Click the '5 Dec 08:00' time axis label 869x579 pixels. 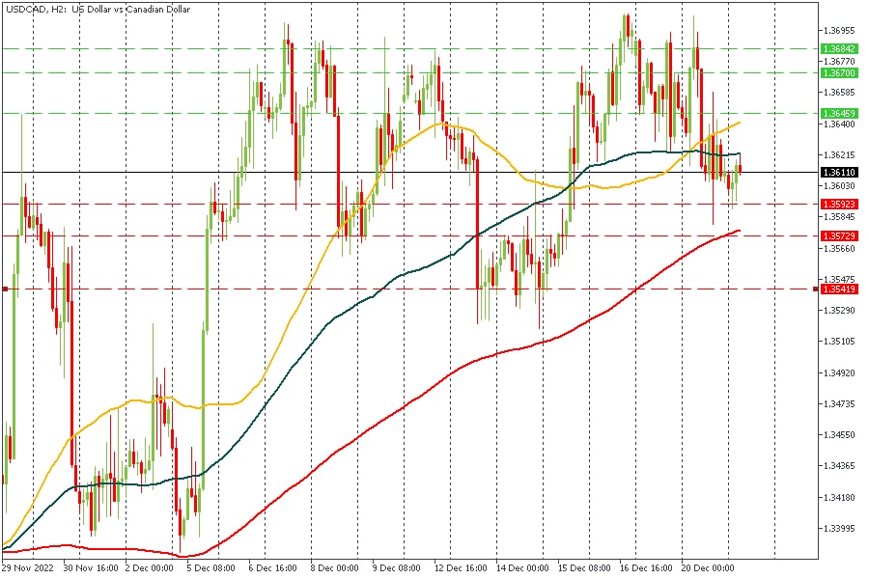click(210, 568)
